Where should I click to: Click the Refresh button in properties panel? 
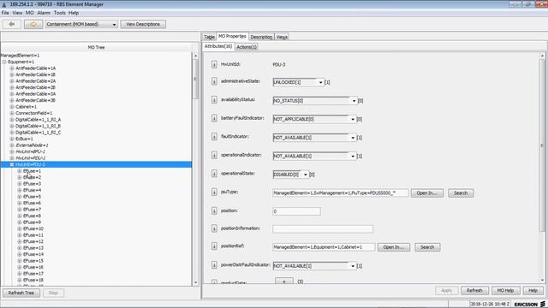click(x=474, y=290)
